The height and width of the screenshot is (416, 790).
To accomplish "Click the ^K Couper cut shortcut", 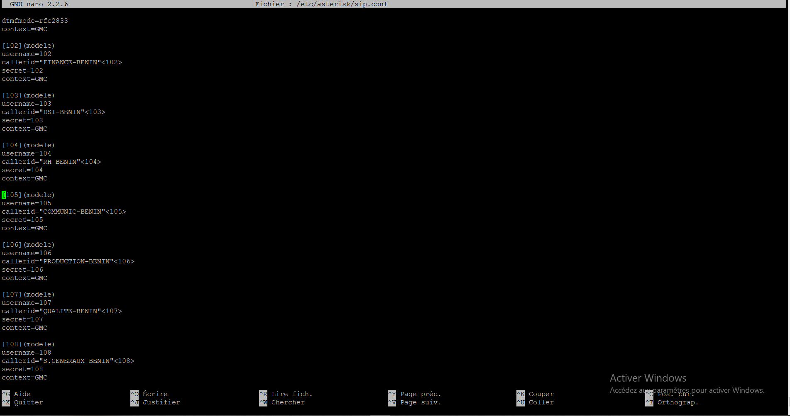I will click(536, 394).
